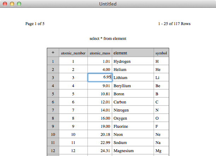Viewport: 216px width, 156px height.
Task: Click the Boron element cell
Action: (133, 94)
